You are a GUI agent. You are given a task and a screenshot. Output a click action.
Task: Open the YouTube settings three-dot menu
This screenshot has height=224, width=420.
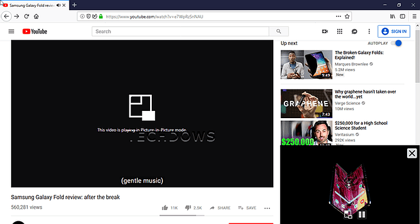(x=369, y=32)
